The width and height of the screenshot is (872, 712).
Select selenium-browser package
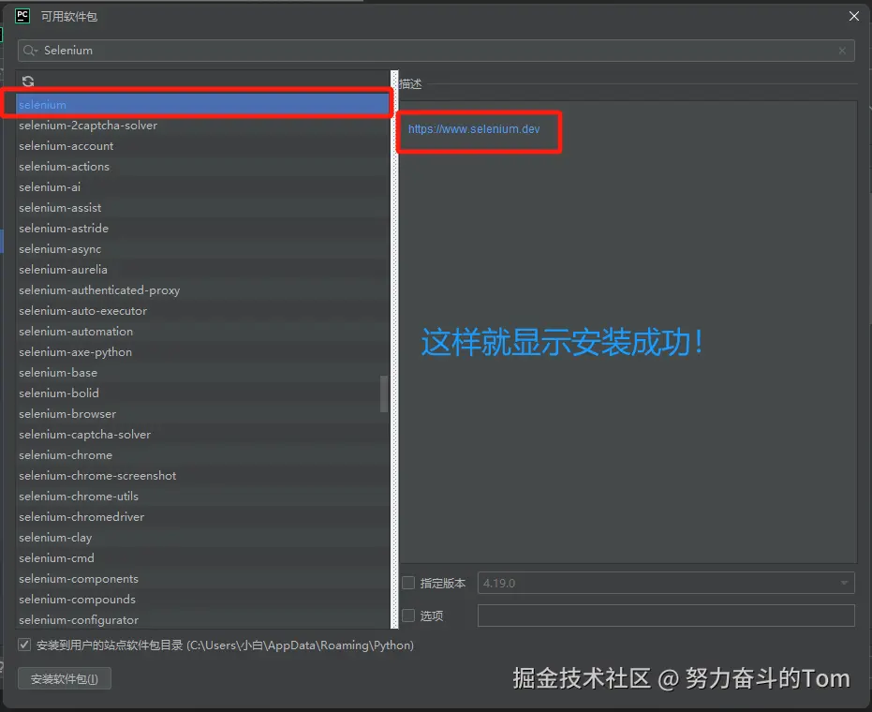(202, 413)
